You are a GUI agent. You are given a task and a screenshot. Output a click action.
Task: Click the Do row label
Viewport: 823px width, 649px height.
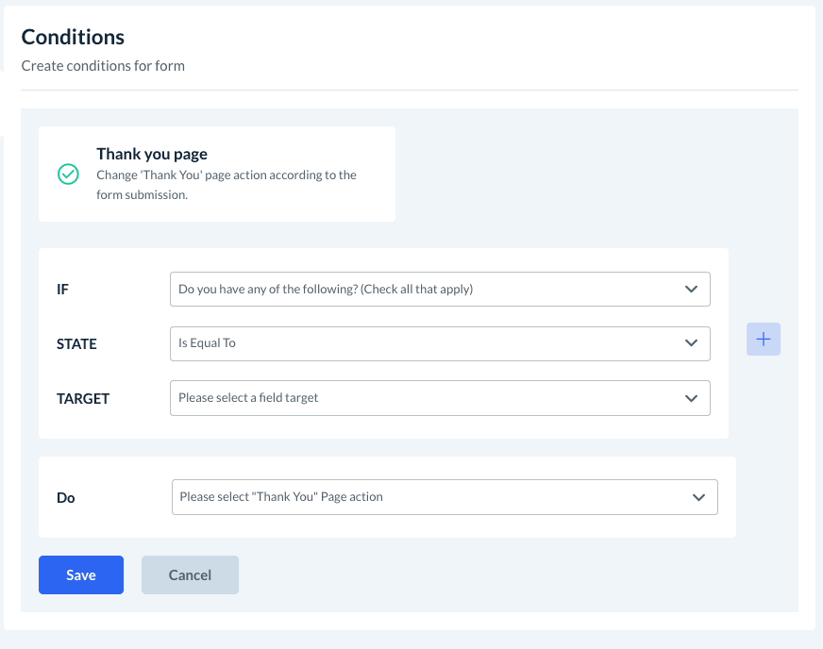(x=66, y=498)
